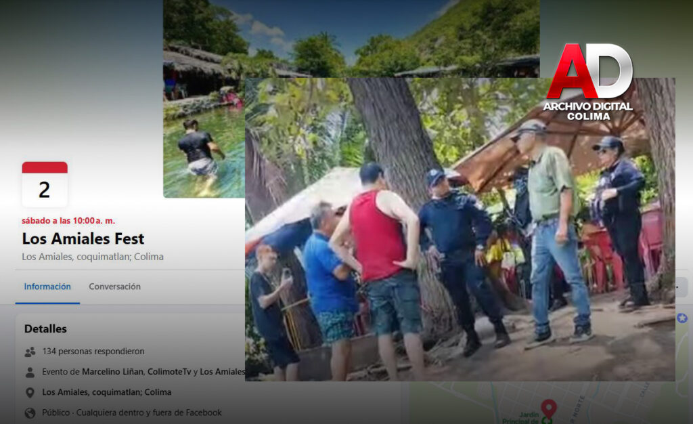Click the globe icon beside Público
This screenshot has width=693, height=424.
pos(30,412)
